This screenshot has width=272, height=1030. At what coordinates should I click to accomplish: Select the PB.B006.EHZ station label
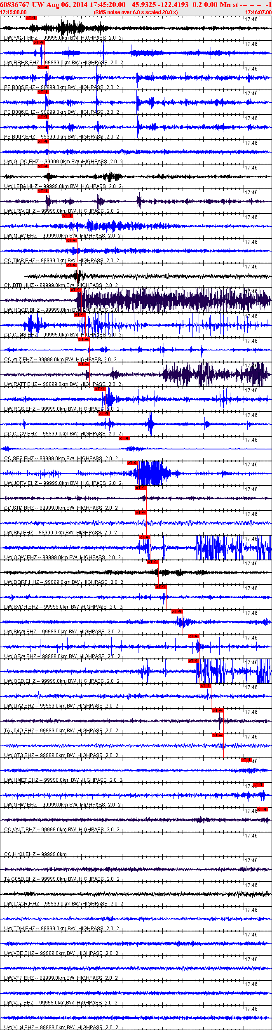pyautogui.click(x=20, y=112)
